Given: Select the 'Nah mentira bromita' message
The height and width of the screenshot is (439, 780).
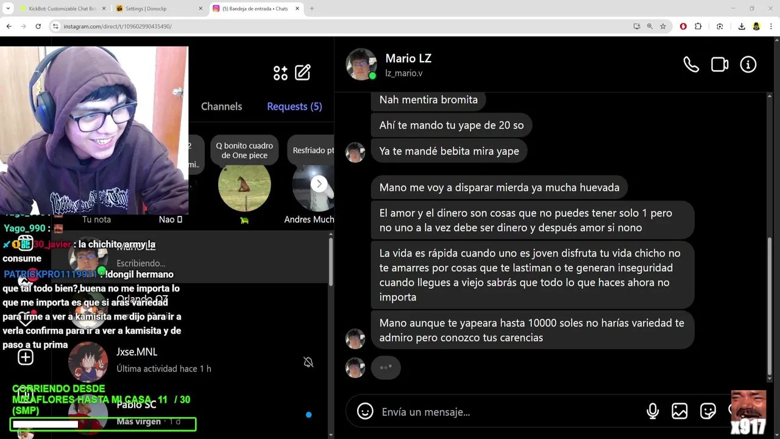Looking at the screenshot, I should point(428,100).
